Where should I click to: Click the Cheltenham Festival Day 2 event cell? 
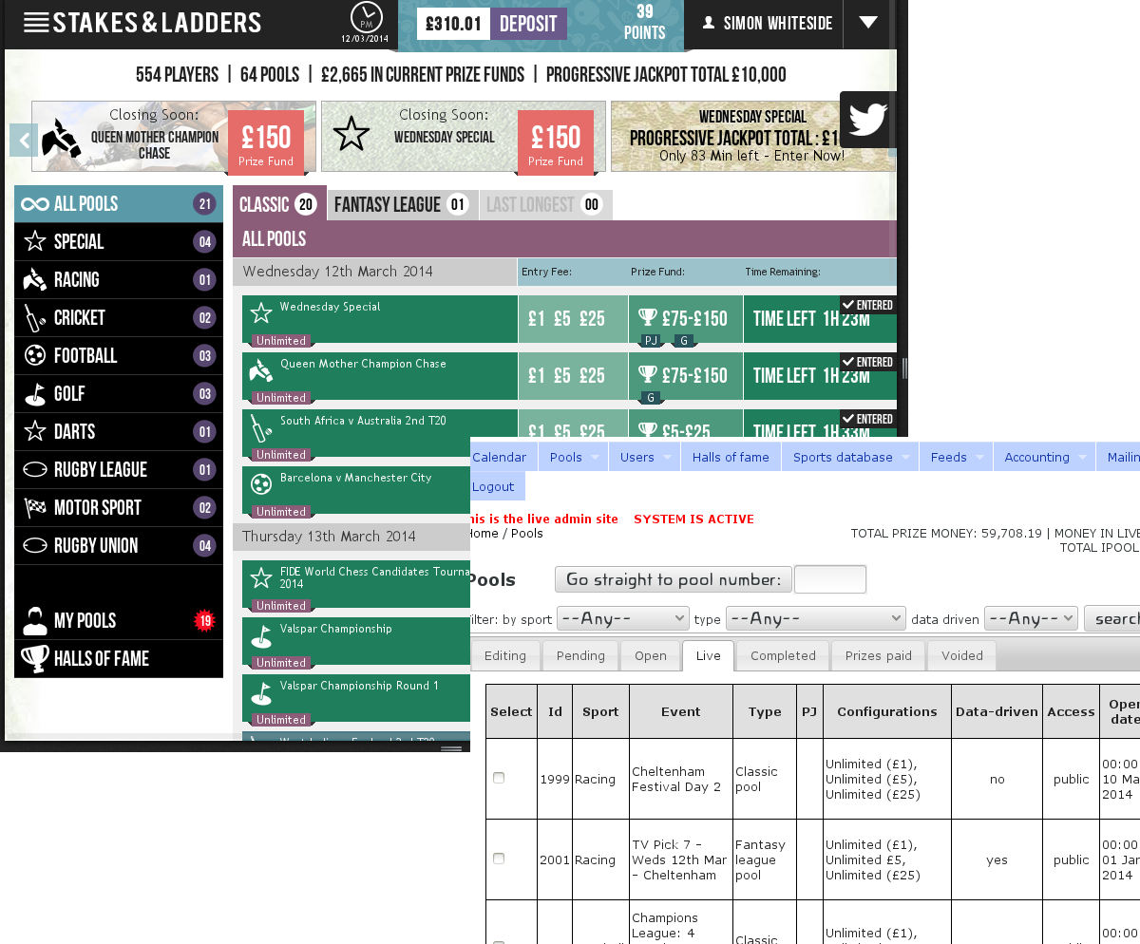pyautogui.click(x=680, y=779)
